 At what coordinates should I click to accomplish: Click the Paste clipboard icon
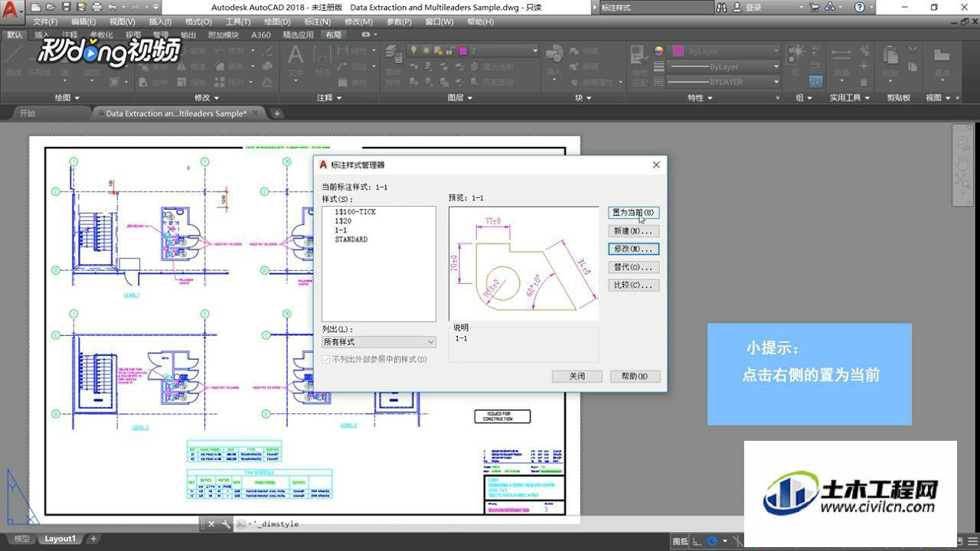coord(890,55)
